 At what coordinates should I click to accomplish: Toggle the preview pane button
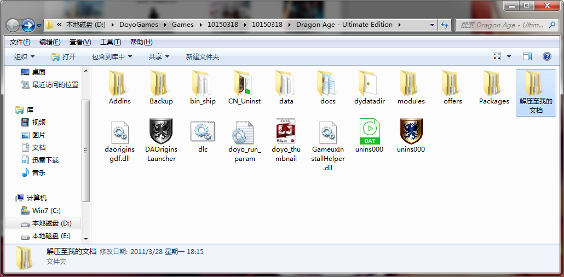[x=527, y=56]
